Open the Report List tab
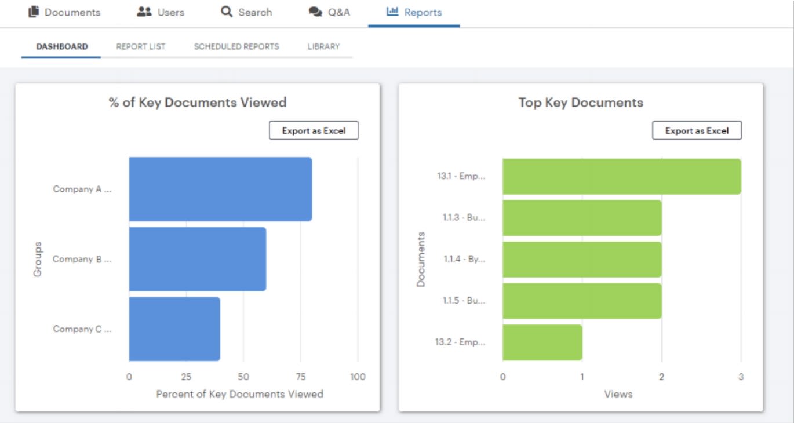This screenshot has height=423, width=794. (141, 46)
